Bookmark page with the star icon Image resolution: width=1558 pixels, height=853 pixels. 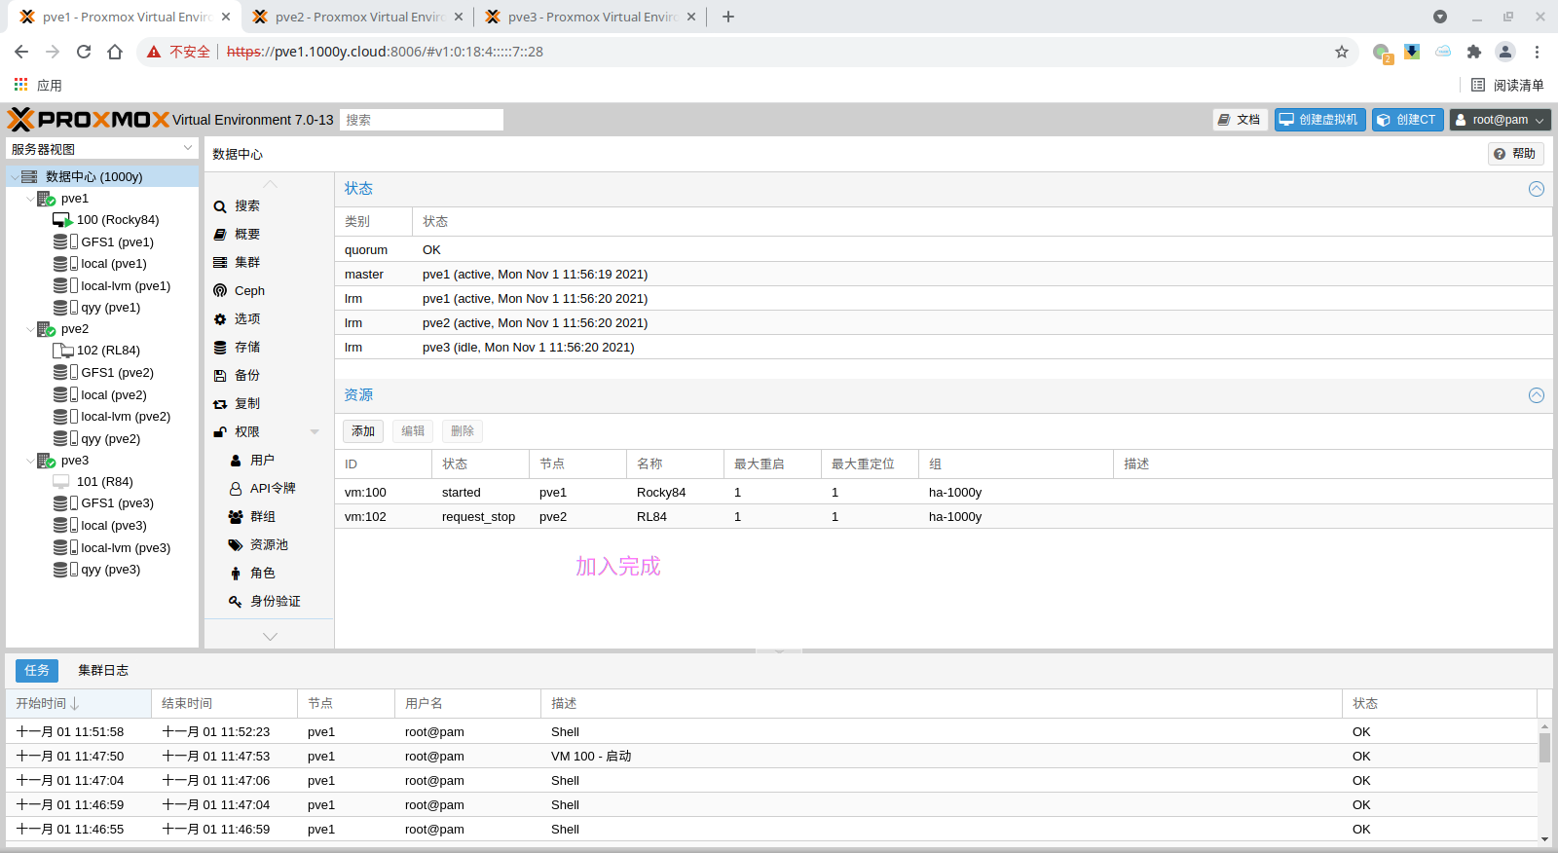(x=1342, y=52)
